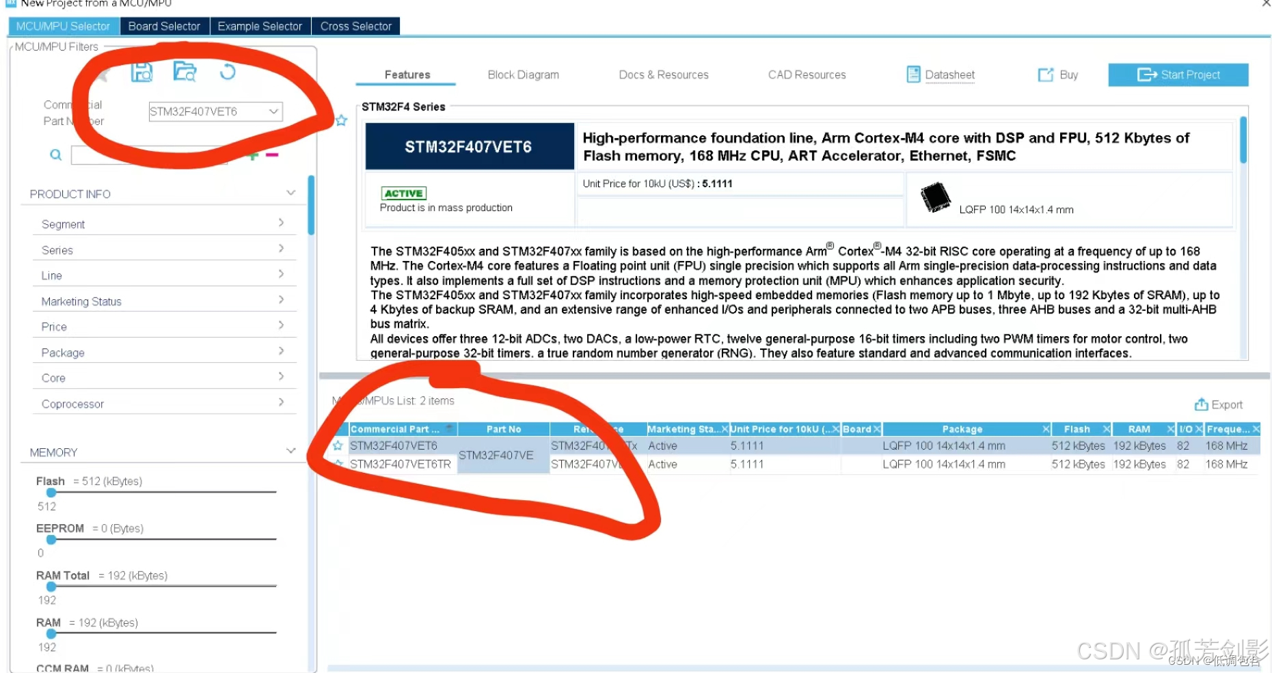Sort by Part No column header
Viewport: 1272px width, 673px height.
coord(504,429)
